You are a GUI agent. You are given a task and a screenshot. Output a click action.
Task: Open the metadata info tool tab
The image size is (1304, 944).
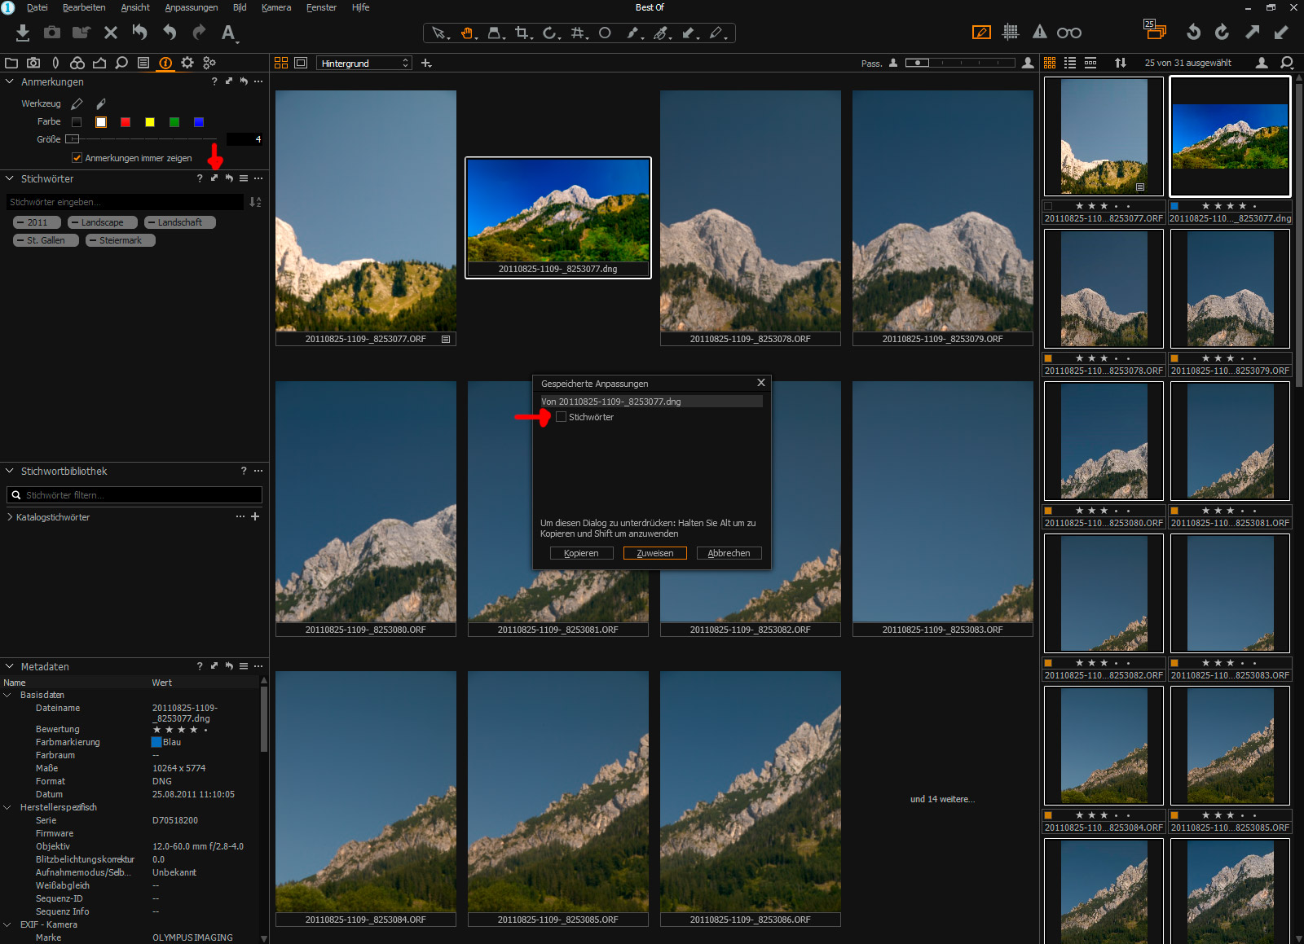pyautogui.click(x=165, y=63)
